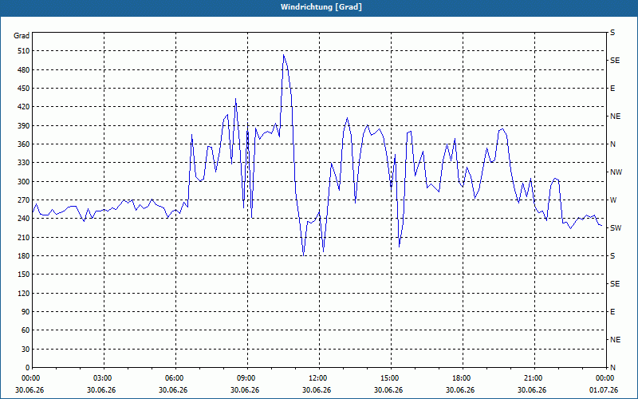Select the 01.07.26 date label
Viewport: 638px width, 399px height.
[606, 389]
